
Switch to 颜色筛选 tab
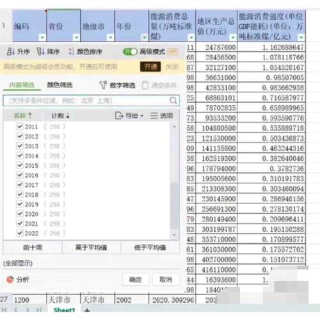point(60,85)
